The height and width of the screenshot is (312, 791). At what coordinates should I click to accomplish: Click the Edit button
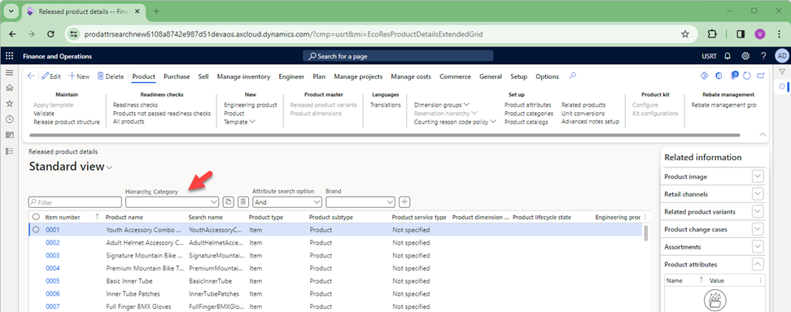pyautogui.click(x=51, y=76)
